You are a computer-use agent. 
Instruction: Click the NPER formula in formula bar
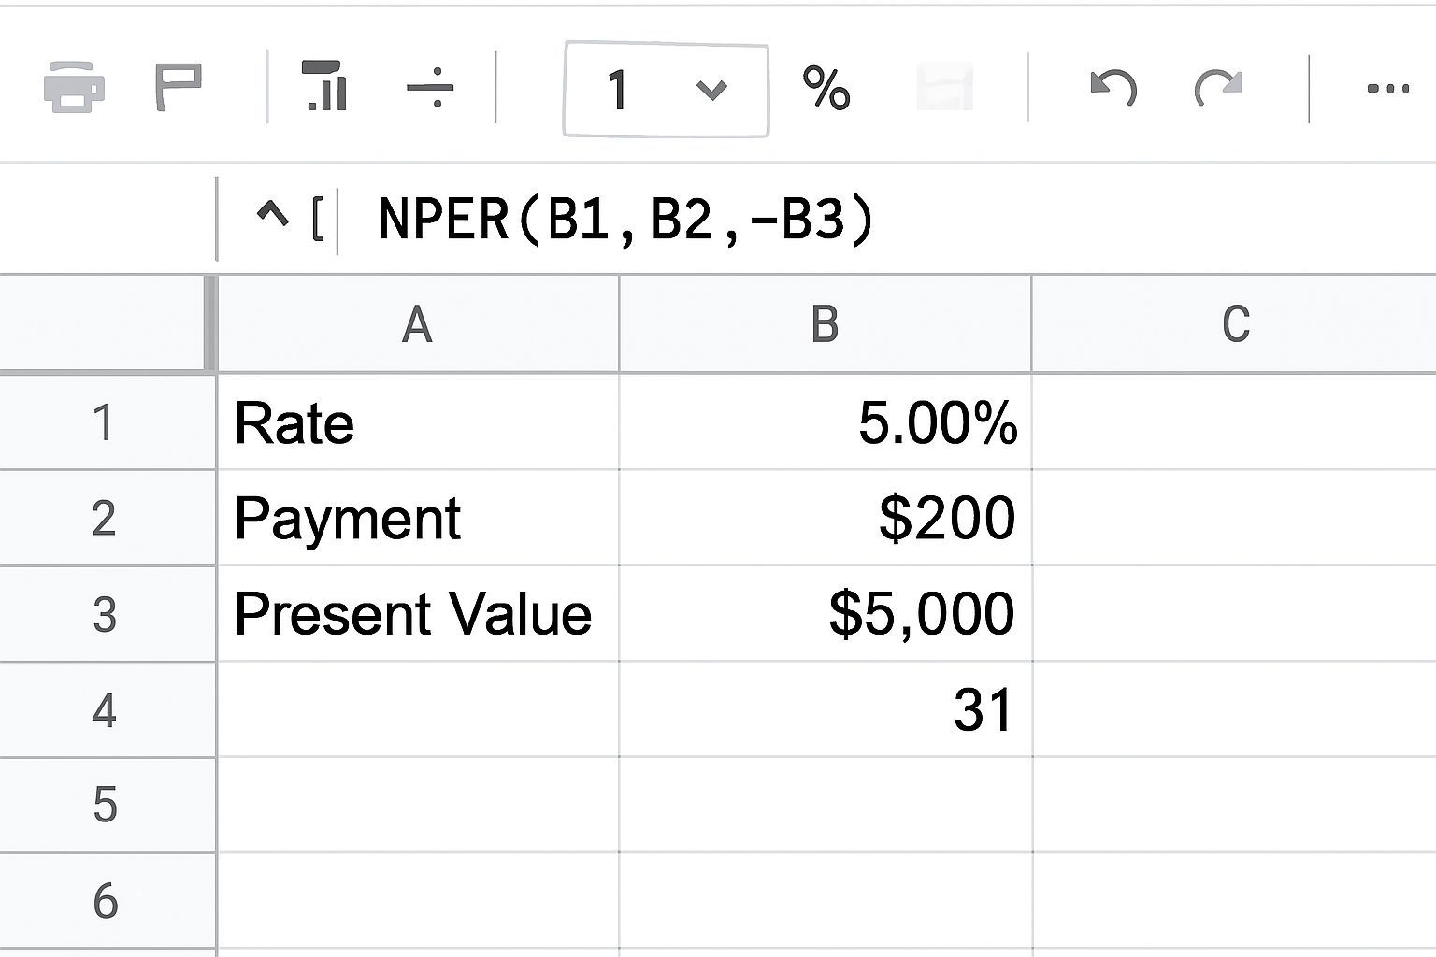click(x=626, y=221)
